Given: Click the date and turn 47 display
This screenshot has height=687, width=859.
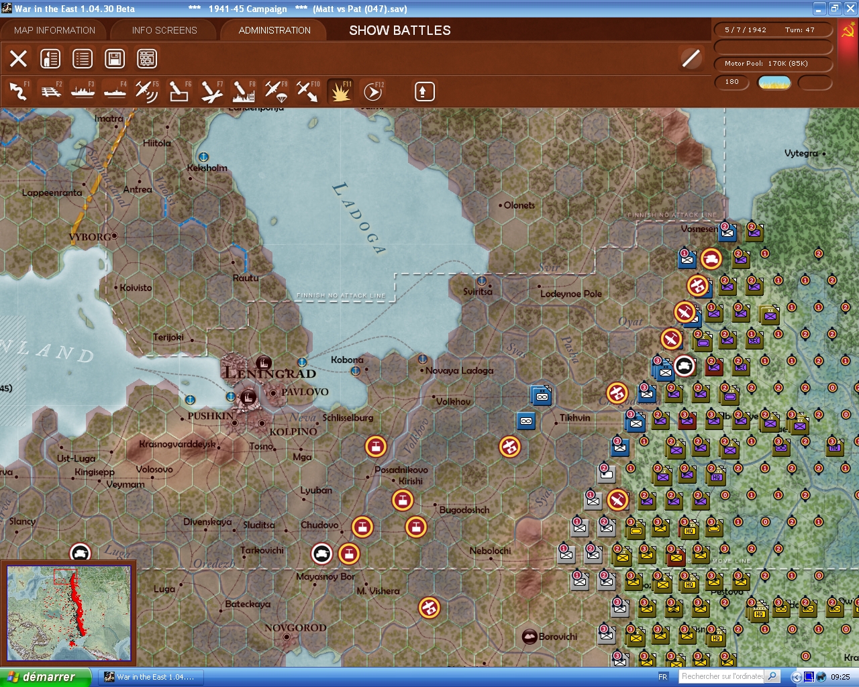Looking at the screenshot, I should [x=772, y=30].
